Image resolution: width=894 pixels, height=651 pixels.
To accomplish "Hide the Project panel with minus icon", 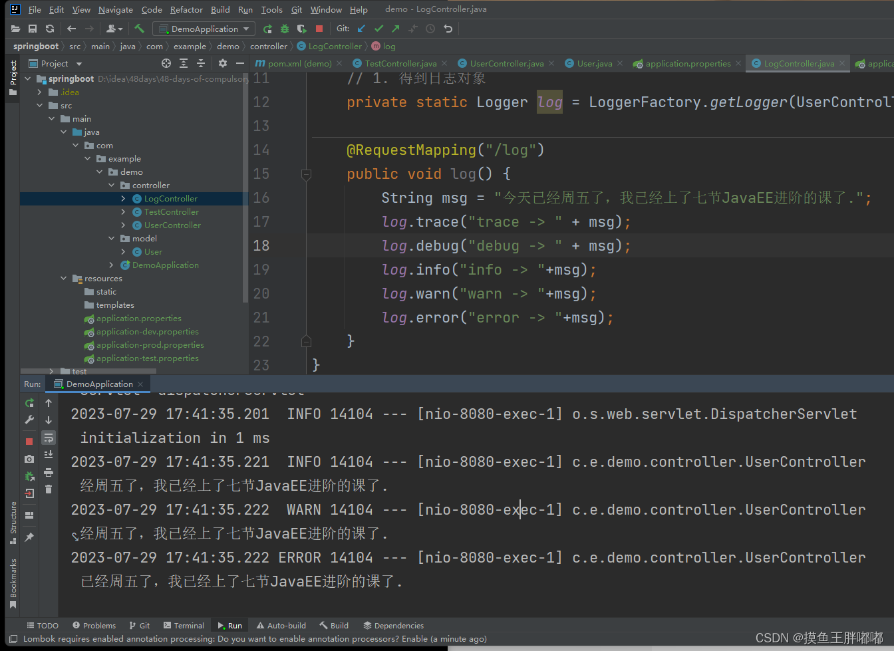I will pos(240,63).
